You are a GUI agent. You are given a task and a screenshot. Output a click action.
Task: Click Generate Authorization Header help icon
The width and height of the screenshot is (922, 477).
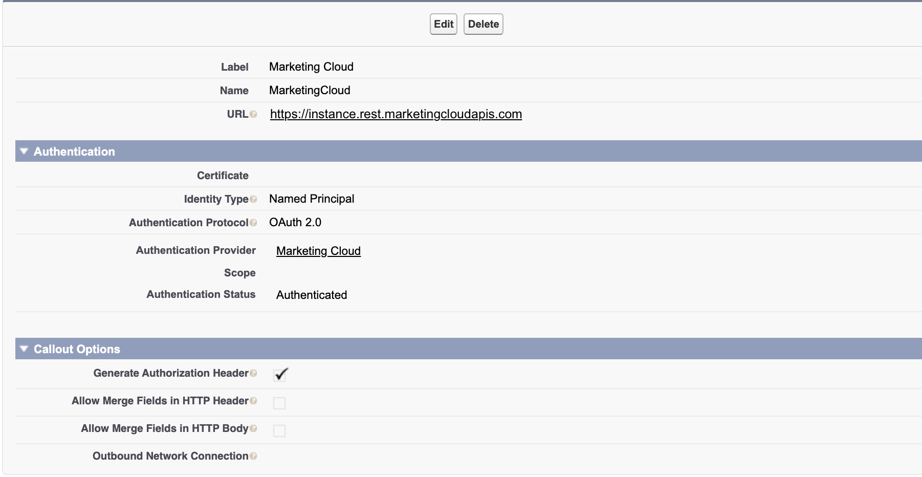(253, 374)
